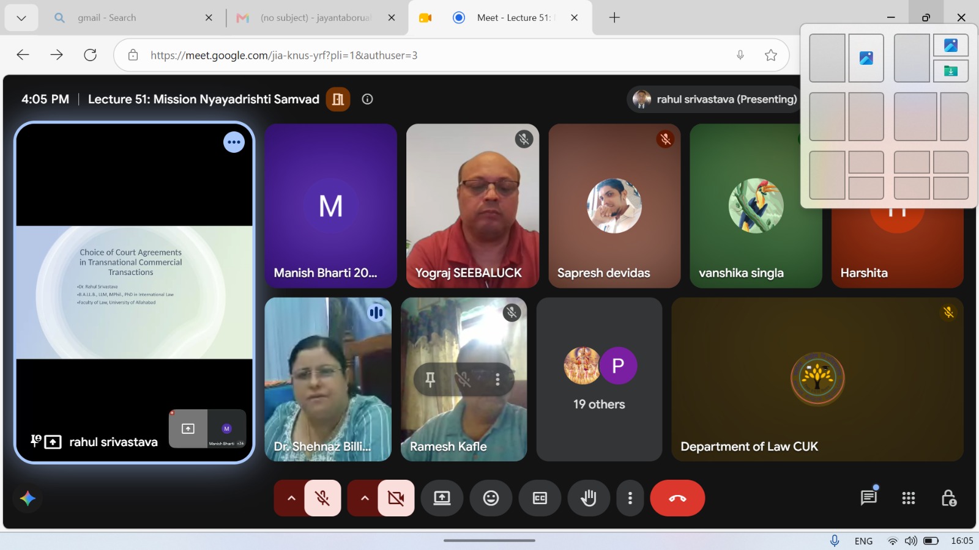Leave the call with the red hang-up button

[x=677, y=498]
